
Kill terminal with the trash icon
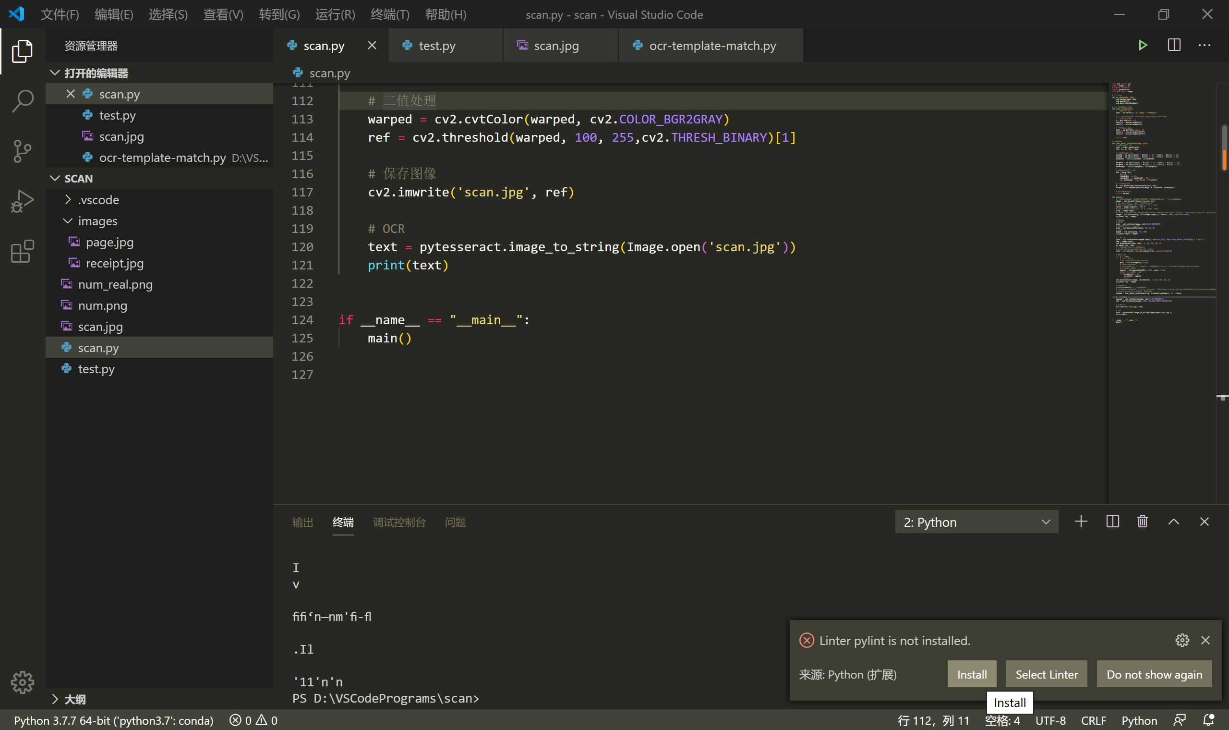[x=1143, y=522]
